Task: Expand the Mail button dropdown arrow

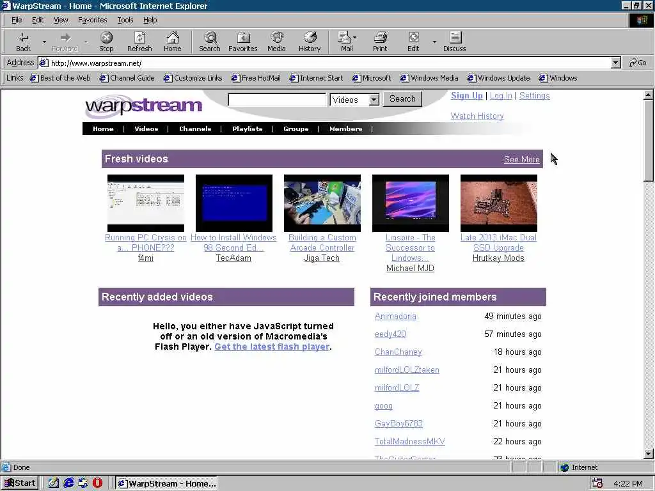Action: 355,38
